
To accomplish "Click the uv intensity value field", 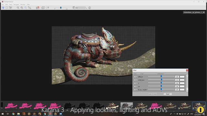I will click(x=177, y=86).
